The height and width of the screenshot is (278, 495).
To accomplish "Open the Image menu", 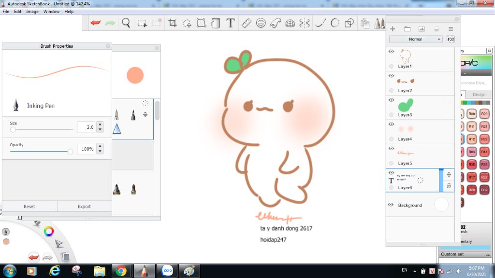I will point(32,12).
